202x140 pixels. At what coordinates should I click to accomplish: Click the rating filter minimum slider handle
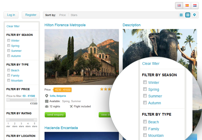(x=8, y=120)
